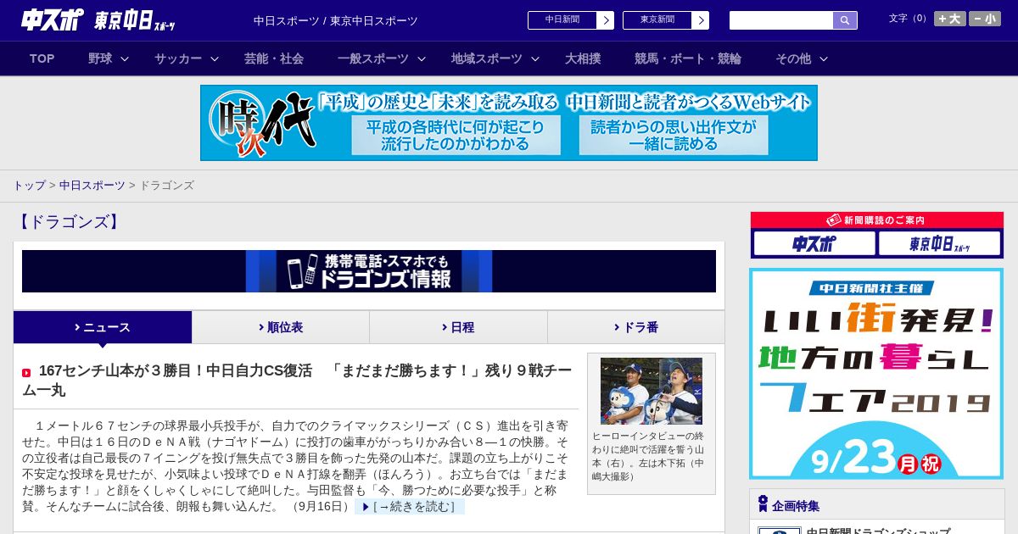Open the 地域スポーツ navigation menu
1018x534 pixels.
coord(487,58)
